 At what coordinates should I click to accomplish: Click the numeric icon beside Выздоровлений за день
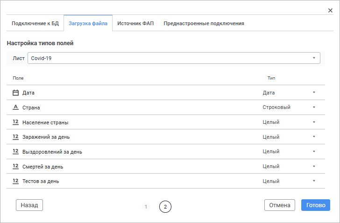15,151
